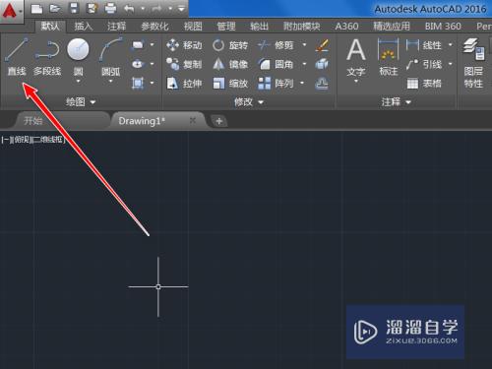Expand the 绘图 panel
The width and height of the screenshot is (492, 369).
[x=81, y=102]
